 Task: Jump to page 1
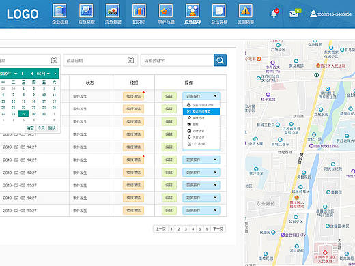click(x=171, y=229)
